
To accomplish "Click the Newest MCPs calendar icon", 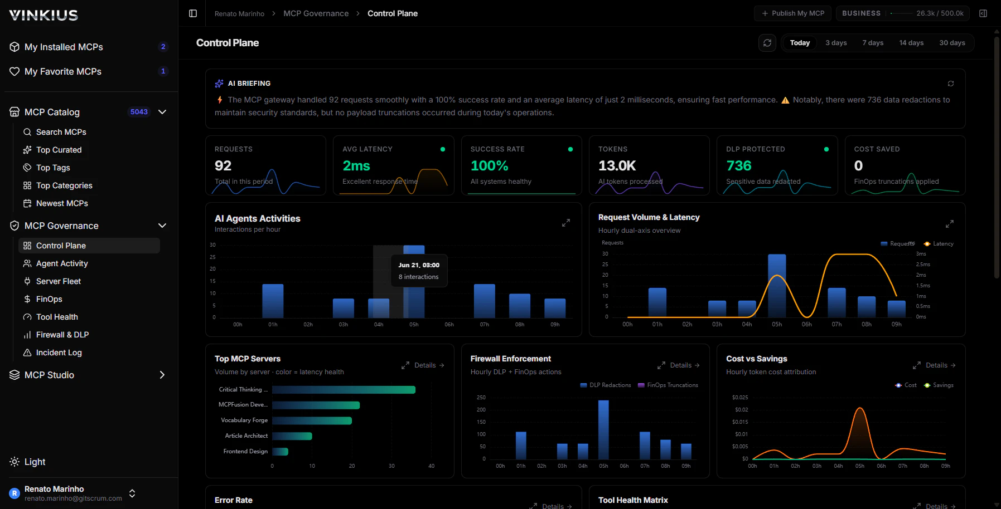I will [27, 203].
